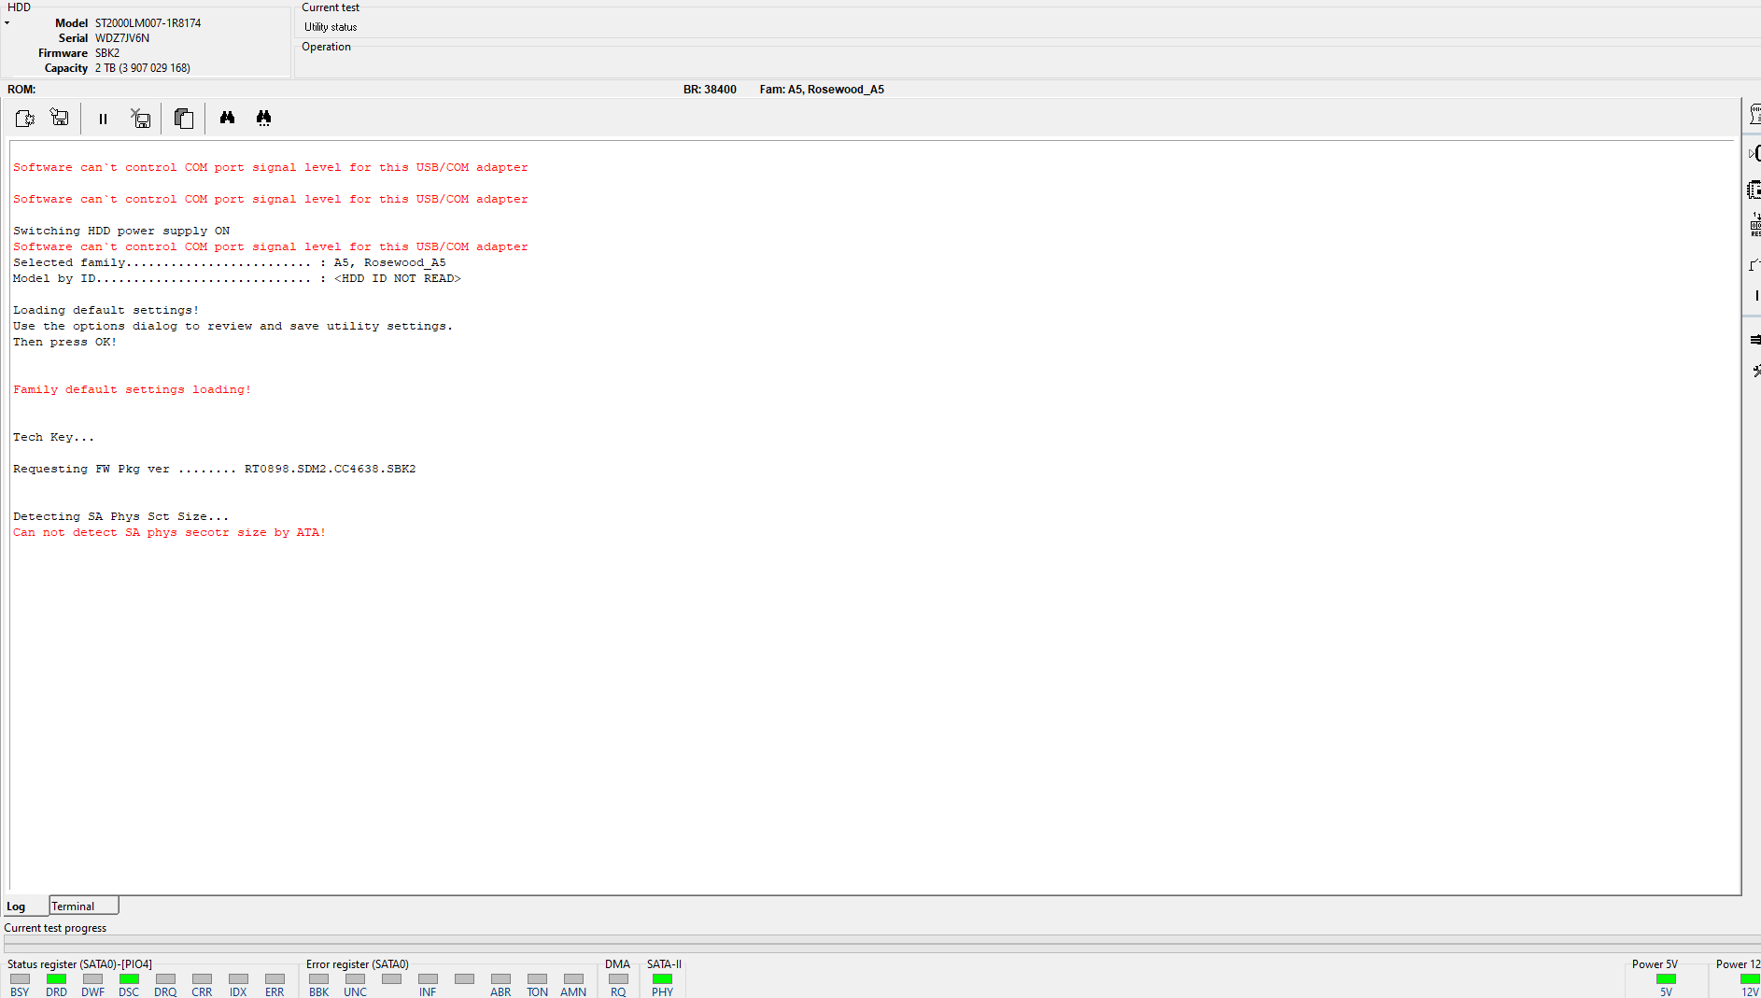
Task: Open the wrench tools icon in right sidebar
Action: click(x=1756, y=371)
